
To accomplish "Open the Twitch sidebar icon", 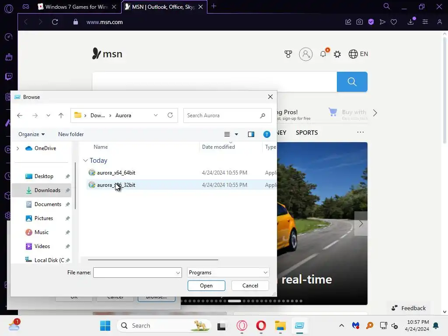I will 9,76.
